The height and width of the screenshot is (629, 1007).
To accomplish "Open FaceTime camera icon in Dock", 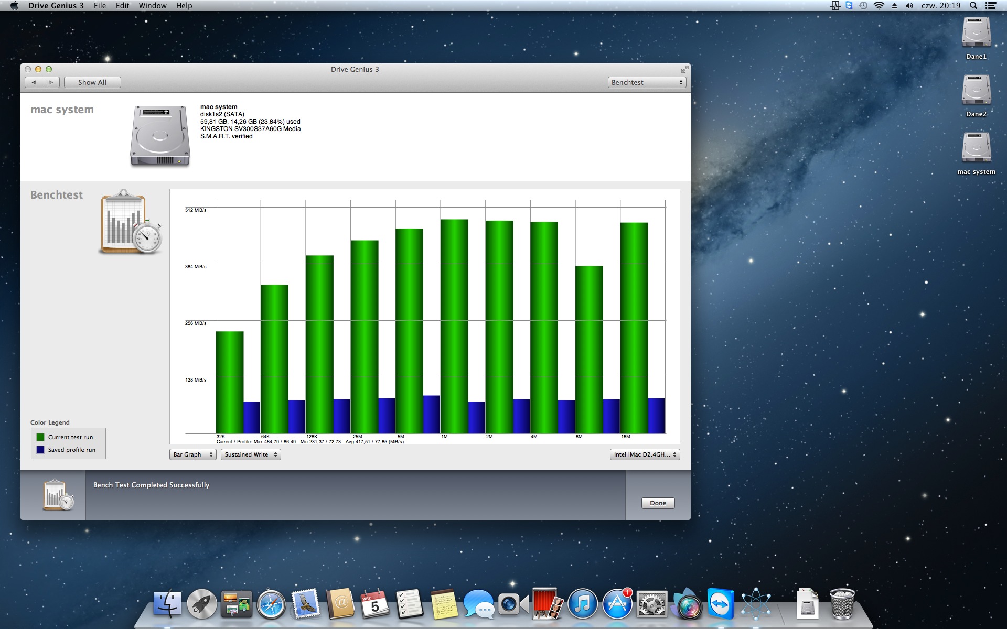I will 513,604.
